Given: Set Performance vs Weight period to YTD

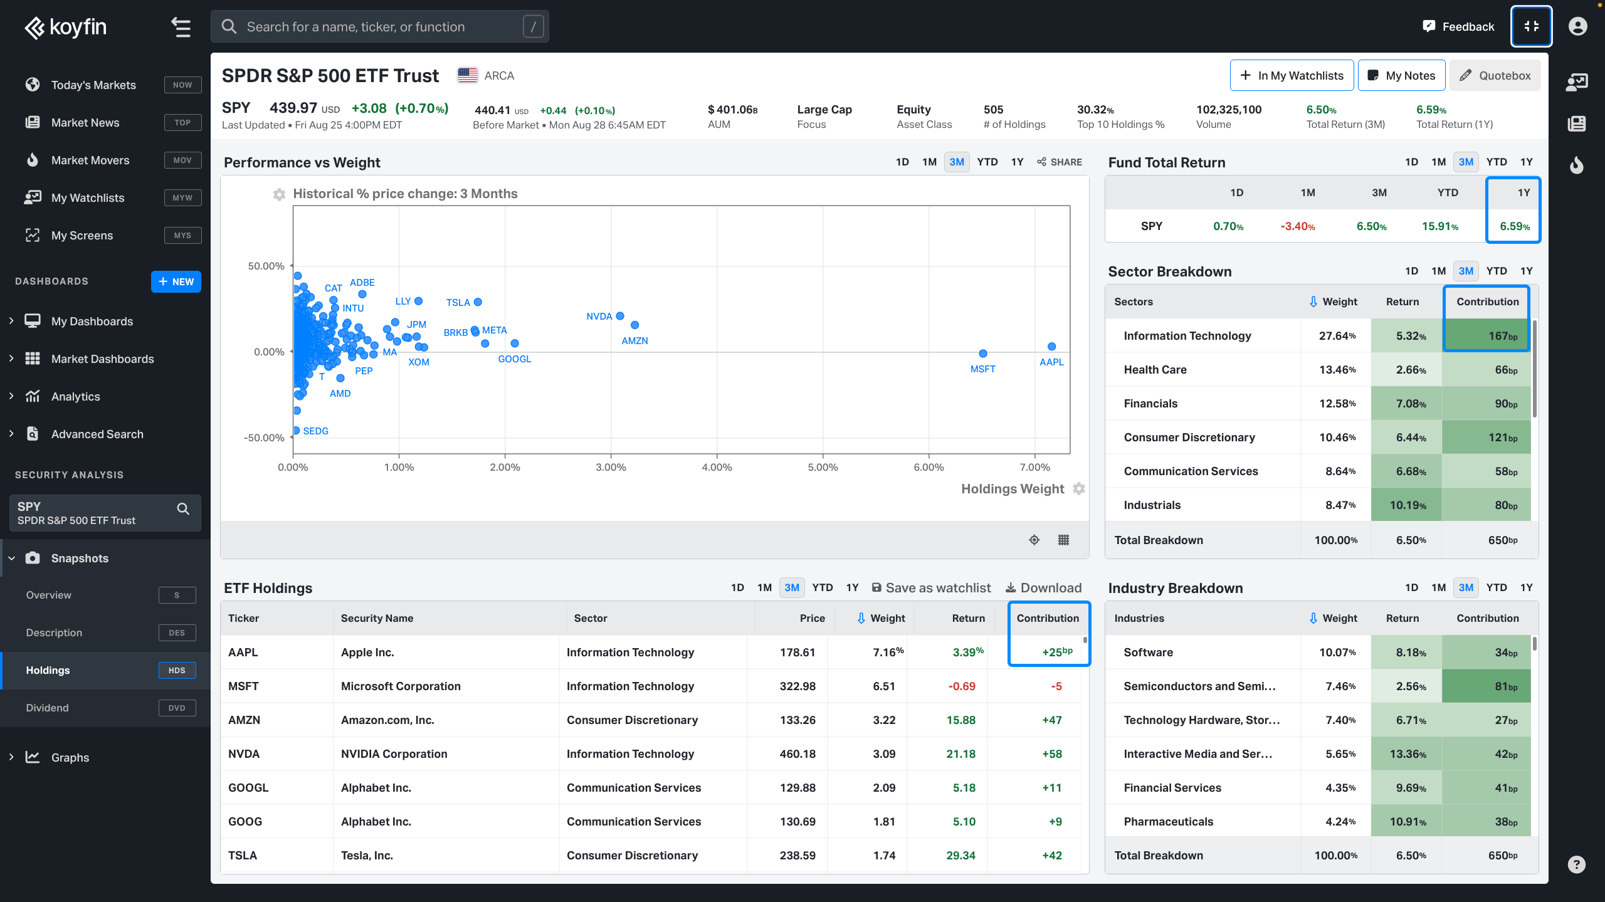Looking at the screenshot, I should 987,162.
